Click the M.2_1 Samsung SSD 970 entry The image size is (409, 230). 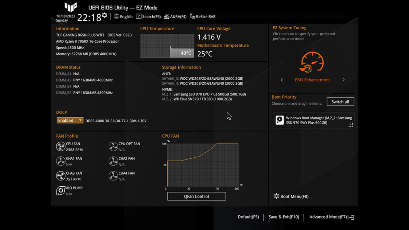pyautogui.click(x=204, y=94)
